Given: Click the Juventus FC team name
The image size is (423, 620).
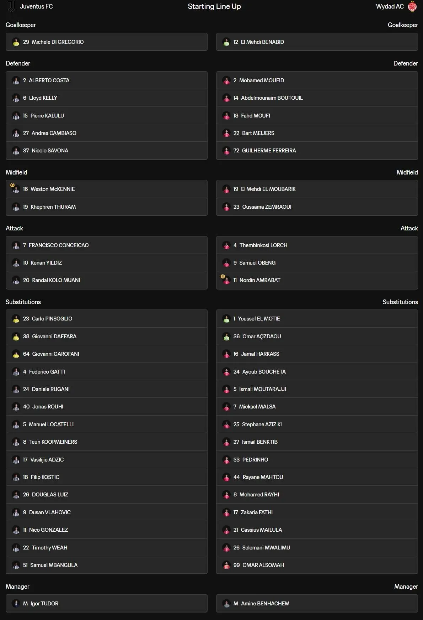Looking at the screenshot, I should [x=36, y=6].
